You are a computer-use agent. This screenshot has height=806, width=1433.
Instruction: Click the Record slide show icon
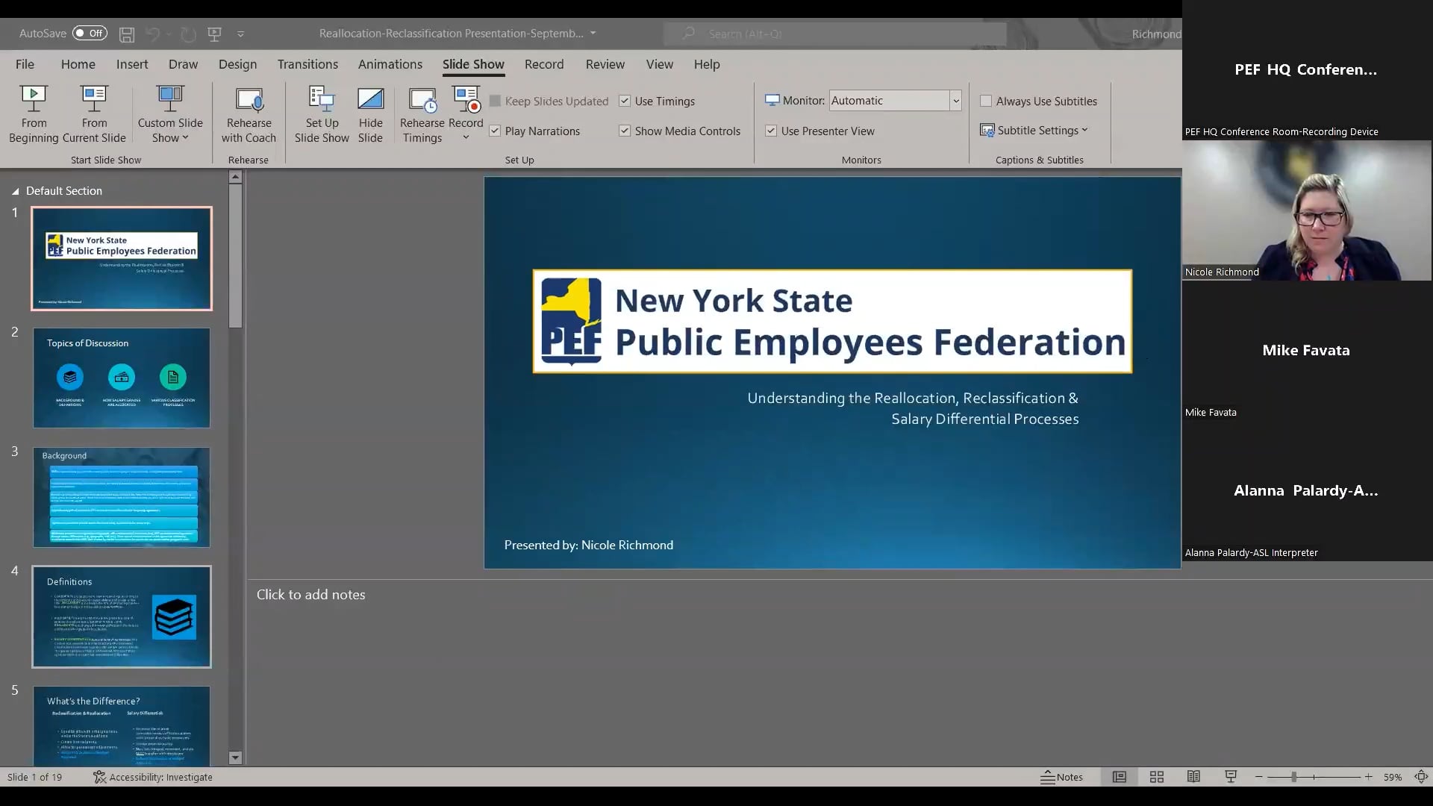(x=466, y=99)
